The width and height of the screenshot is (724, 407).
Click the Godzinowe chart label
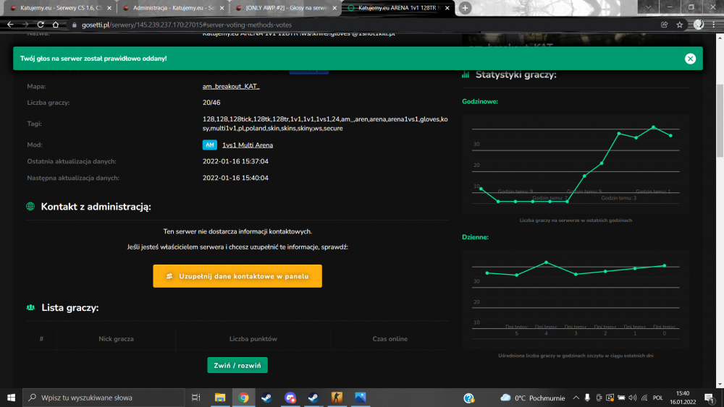[x=480, y=101]
